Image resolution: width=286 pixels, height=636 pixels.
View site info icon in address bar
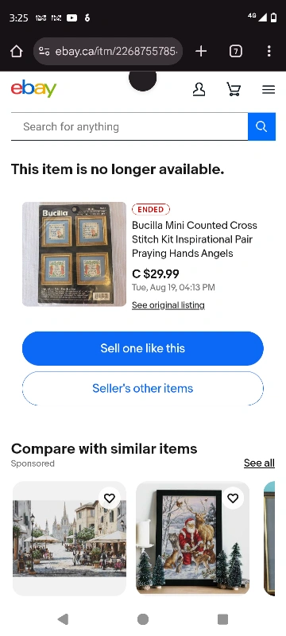pyautogui.click(x=44, y=51)
